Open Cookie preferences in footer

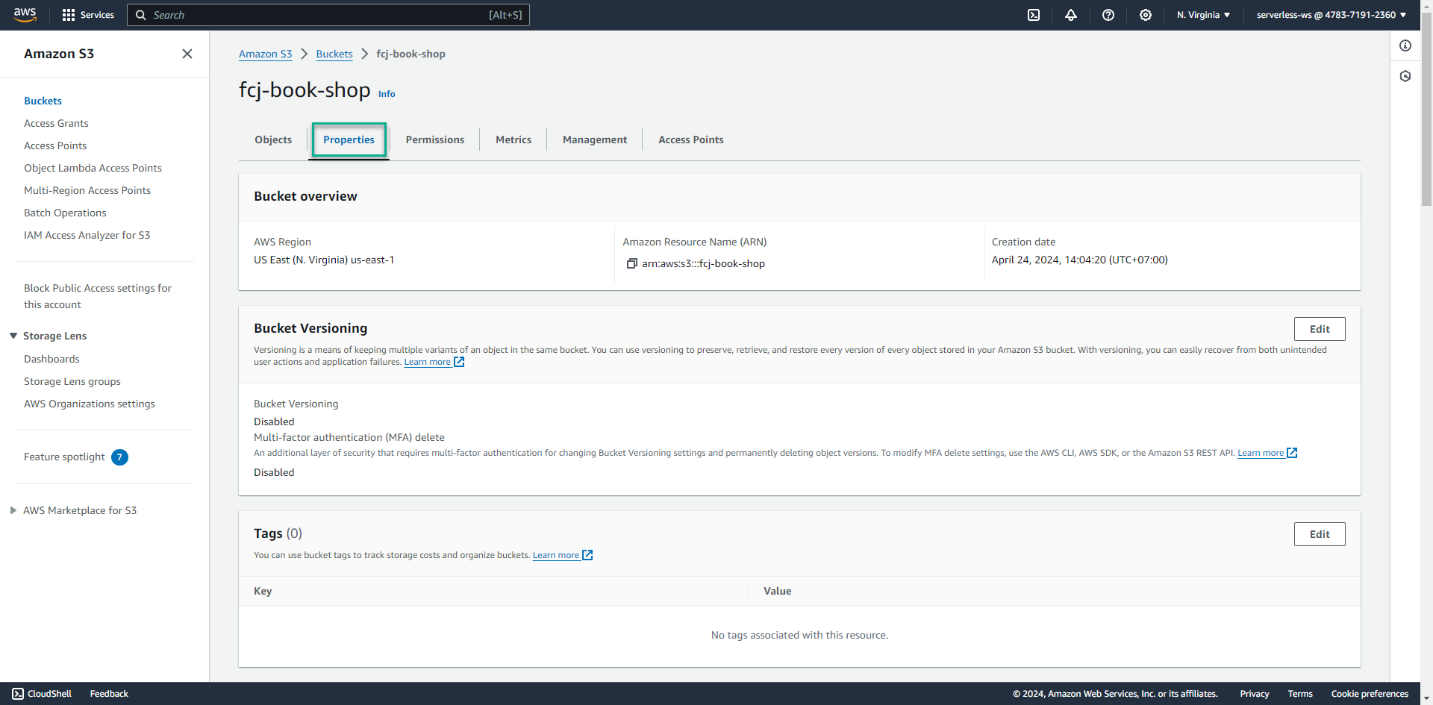click(x=1370, y=694)
